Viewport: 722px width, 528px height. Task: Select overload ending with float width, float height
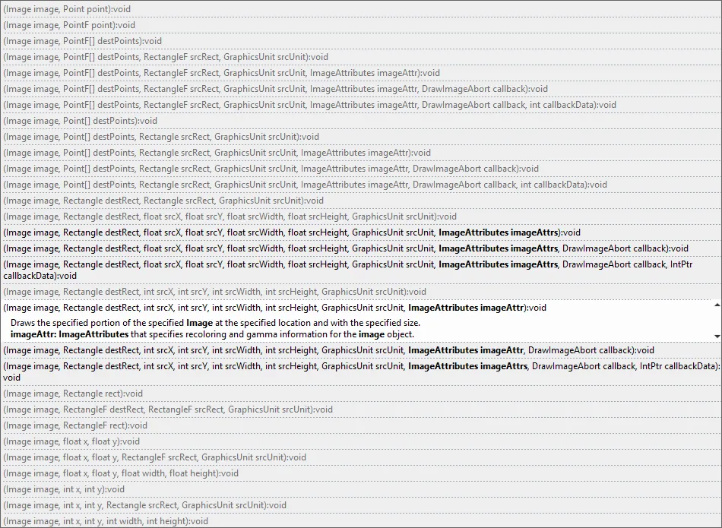click(121, 473)
